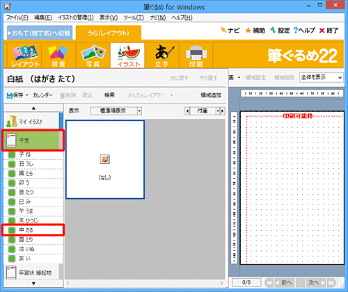The width and height of the screenshot is (348, 292).
Task: Select 亥 い in the zodiac list
Action: (x=33, y=259)
